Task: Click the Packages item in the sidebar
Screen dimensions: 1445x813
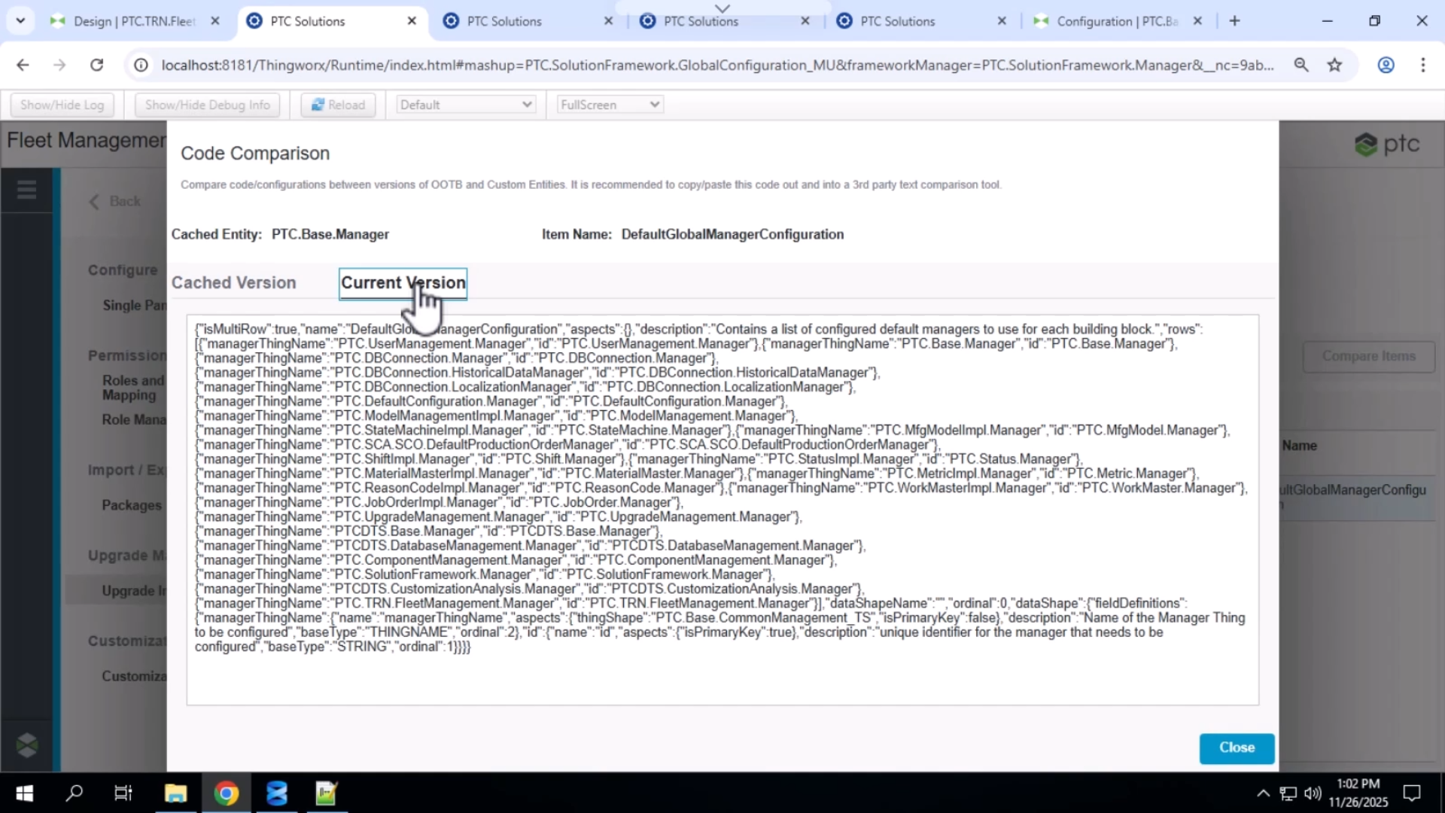Action: point(132,505)
